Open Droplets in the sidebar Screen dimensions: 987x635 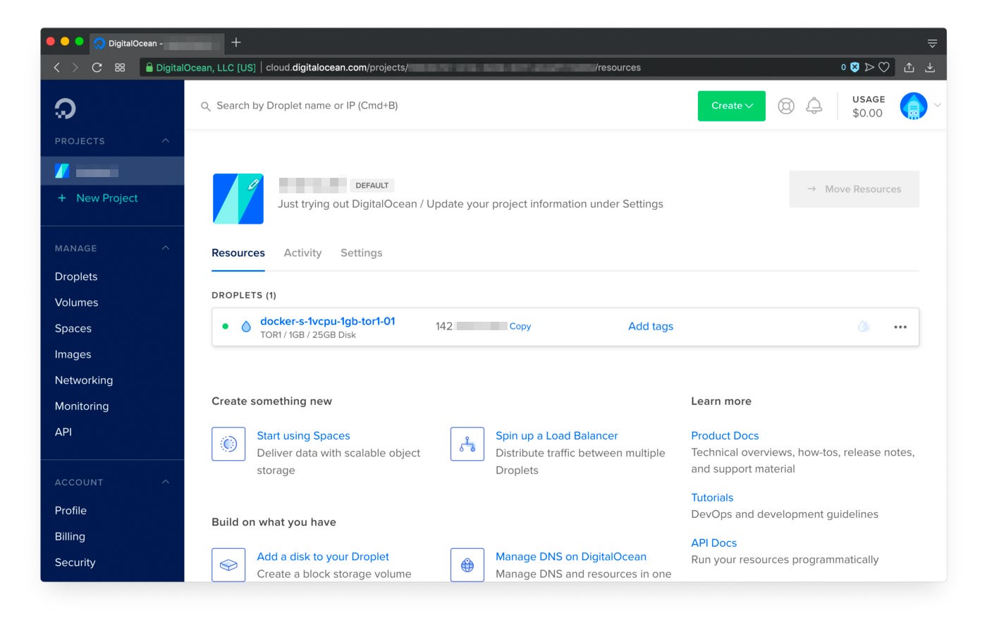76,277
